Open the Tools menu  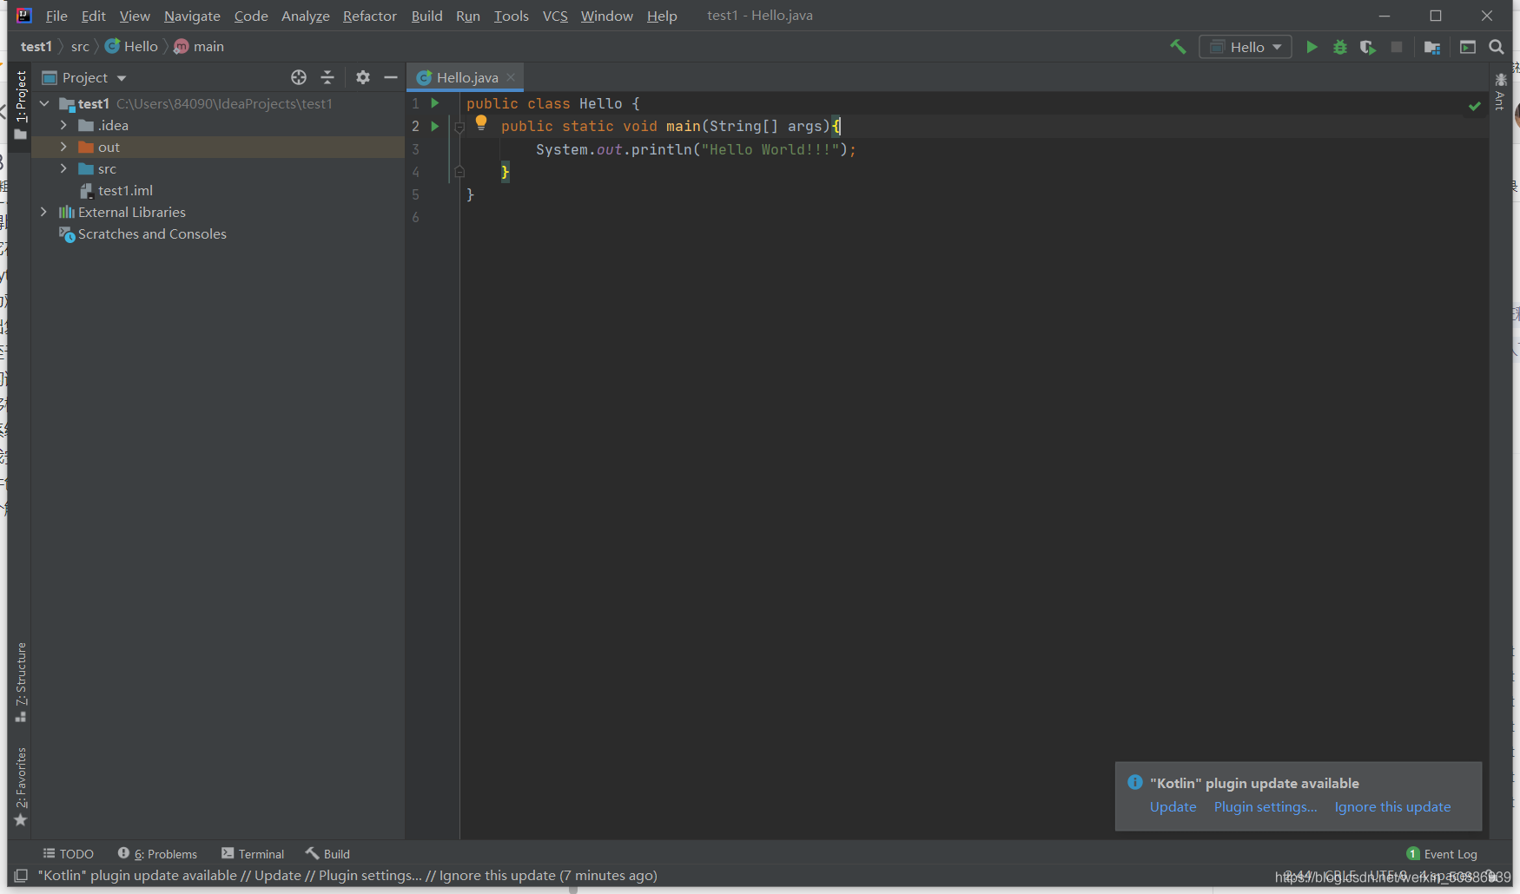point(512,16)
